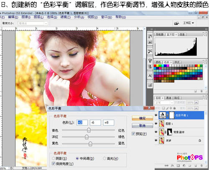The height and width of the screenshot is (170, 209).
Task: Switch to the 通道 tab
Action: pyautogui.click(x=168, y=98)
